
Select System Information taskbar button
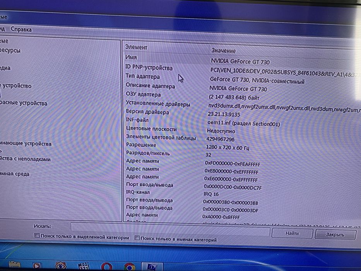152,267
